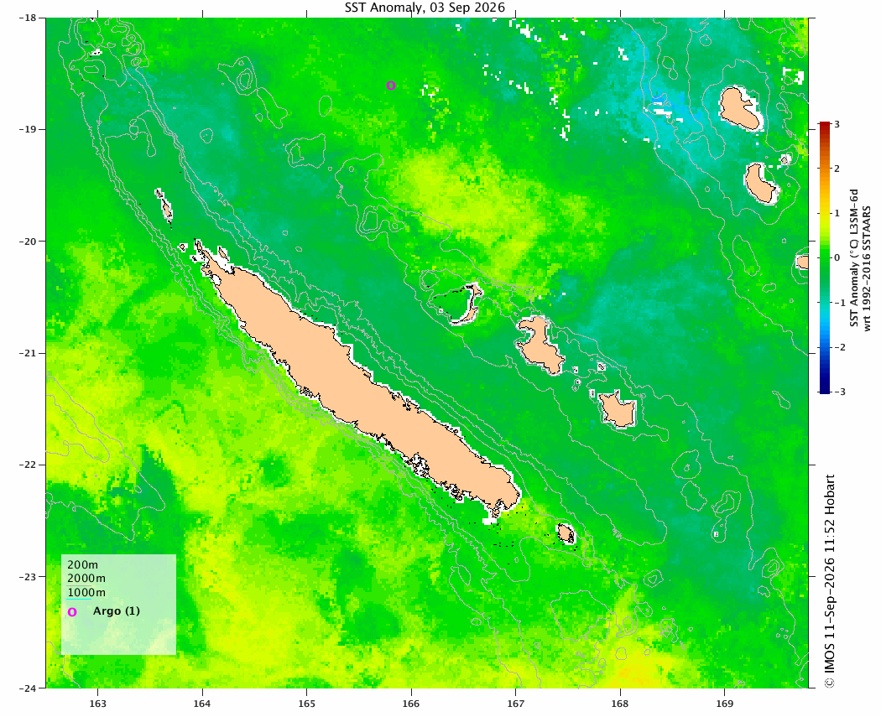This screenshot has height=717, width=881.
Task: Click the colorbar label "SST Anomaly (°C) L3SM-6d"
Action: pyautogui.click(x=854, y=257)
